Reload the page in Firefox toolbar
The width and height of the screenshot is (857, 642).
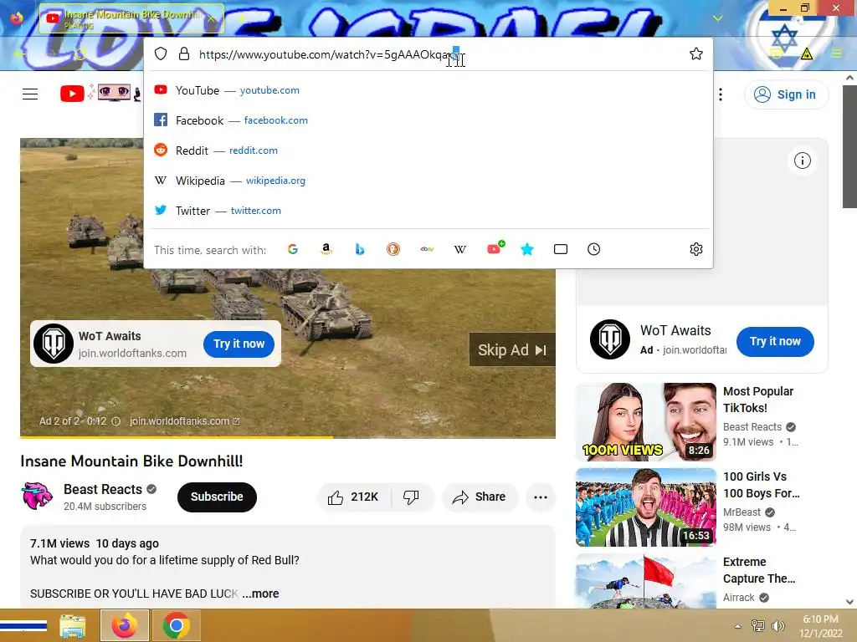click(80, 54)
